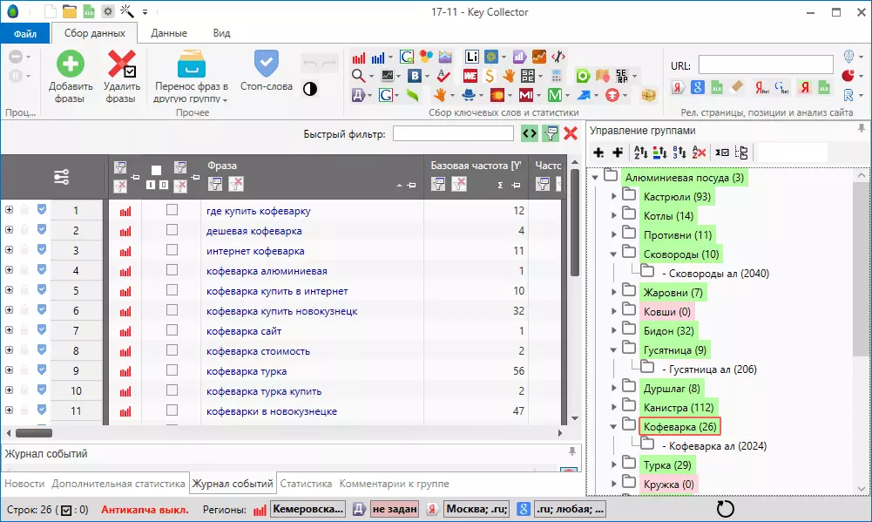Click the 'Москва; .ru' region button

point(476,509)
